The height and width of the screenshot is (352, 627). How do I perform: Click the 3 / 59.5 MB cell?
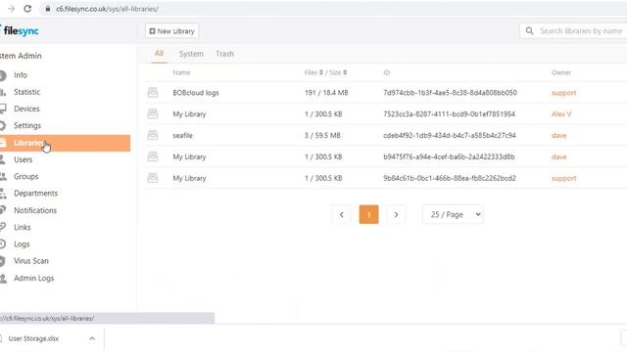click(x=322, y=135)
